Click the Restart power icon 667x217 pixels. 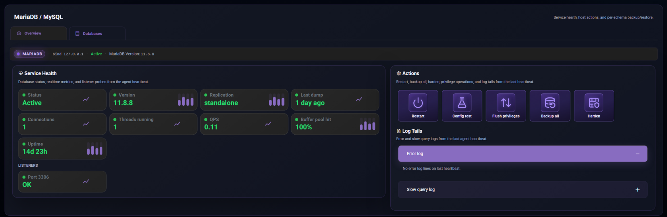(x=418, y=103)
